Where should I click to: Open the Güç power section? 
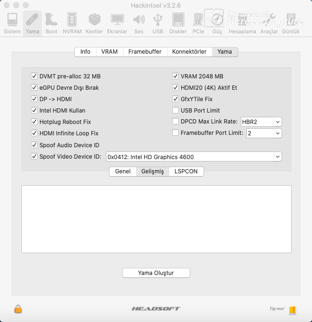217,23
